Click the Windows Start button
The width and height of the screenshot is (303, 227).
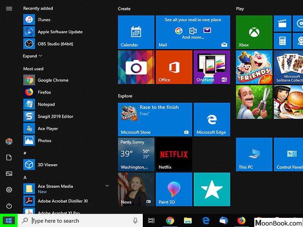[9, 220]
